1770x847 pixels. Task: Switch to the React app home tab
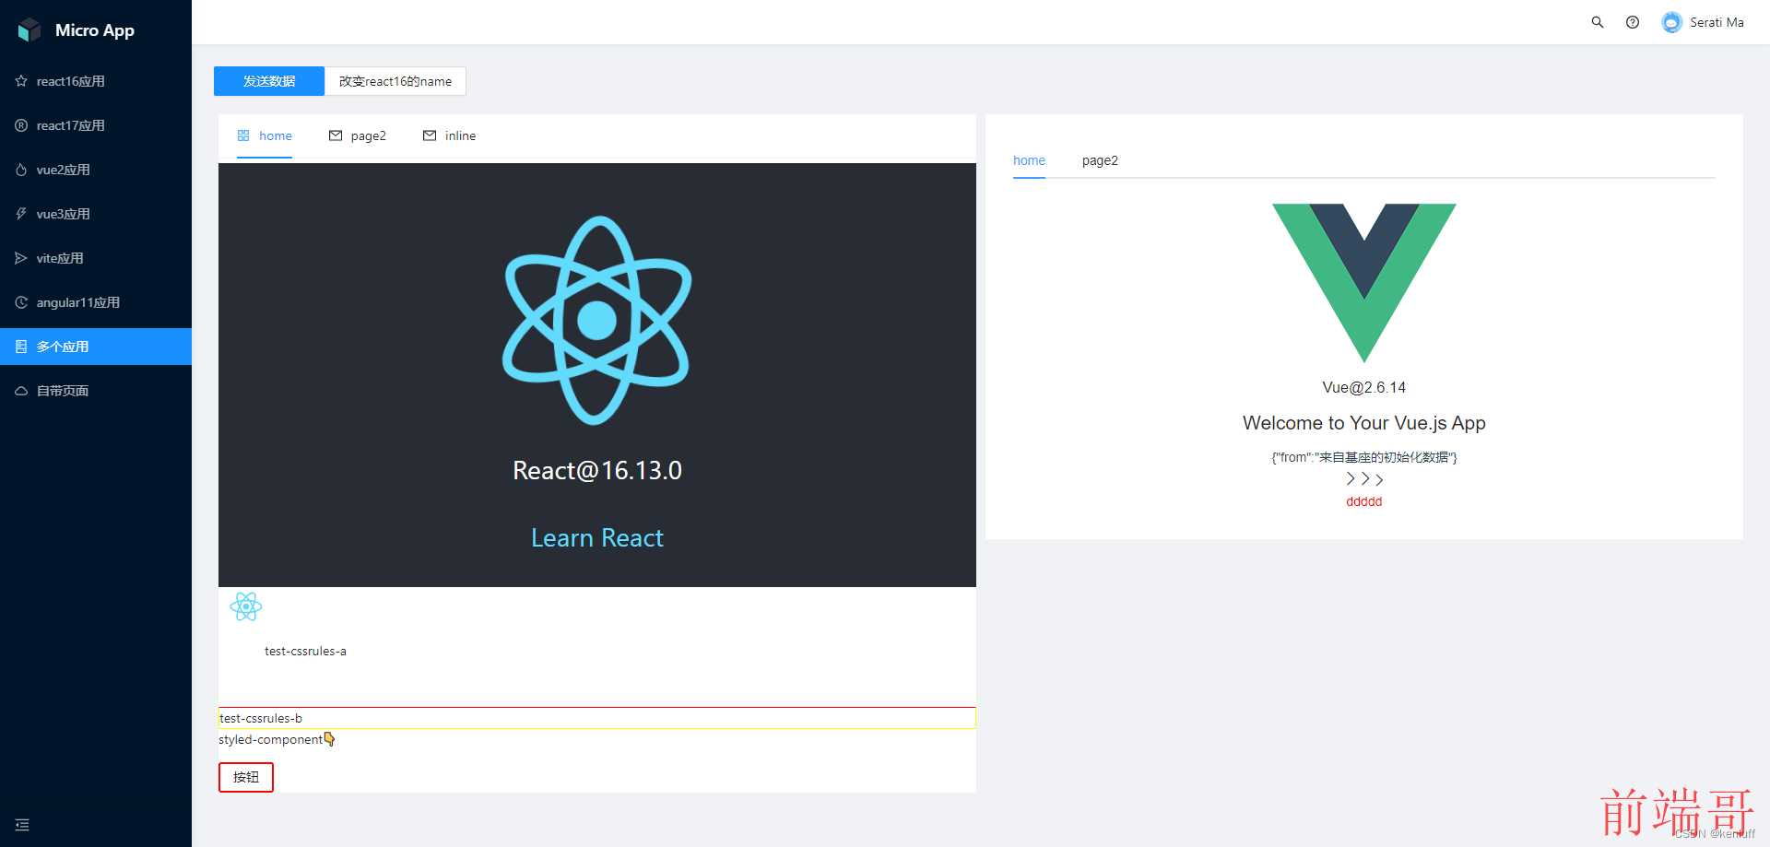point(265,135)
